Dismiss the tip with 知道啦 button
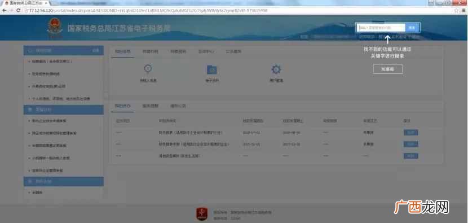468x223 pixels. (x=388, y=69)
